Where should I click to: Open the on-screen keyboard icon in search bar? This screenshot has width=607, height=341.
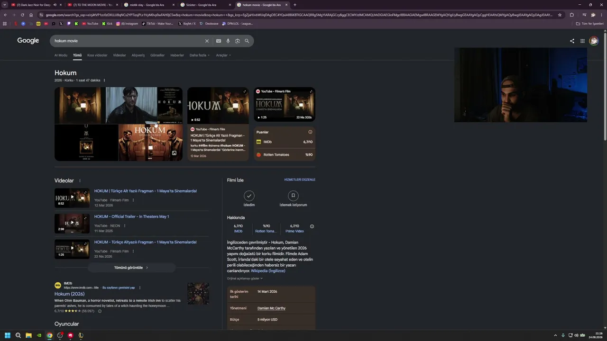219,41
